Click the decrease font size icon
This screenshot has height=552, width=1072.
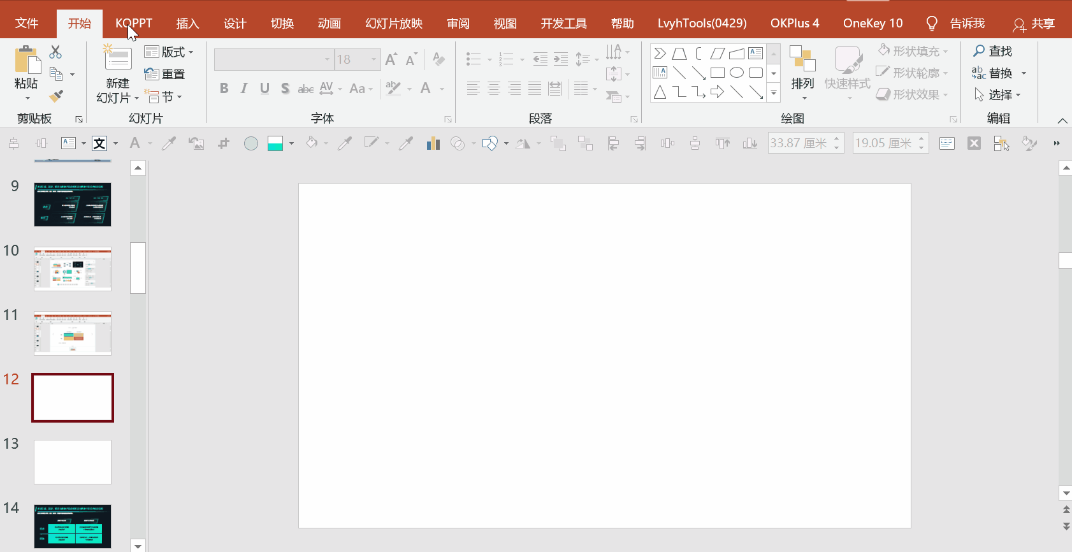(412, 59)
